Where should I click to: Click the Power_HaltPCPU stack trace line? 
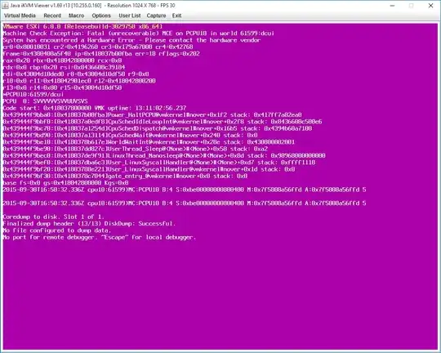pyautogui.click(x=152, y=114)
